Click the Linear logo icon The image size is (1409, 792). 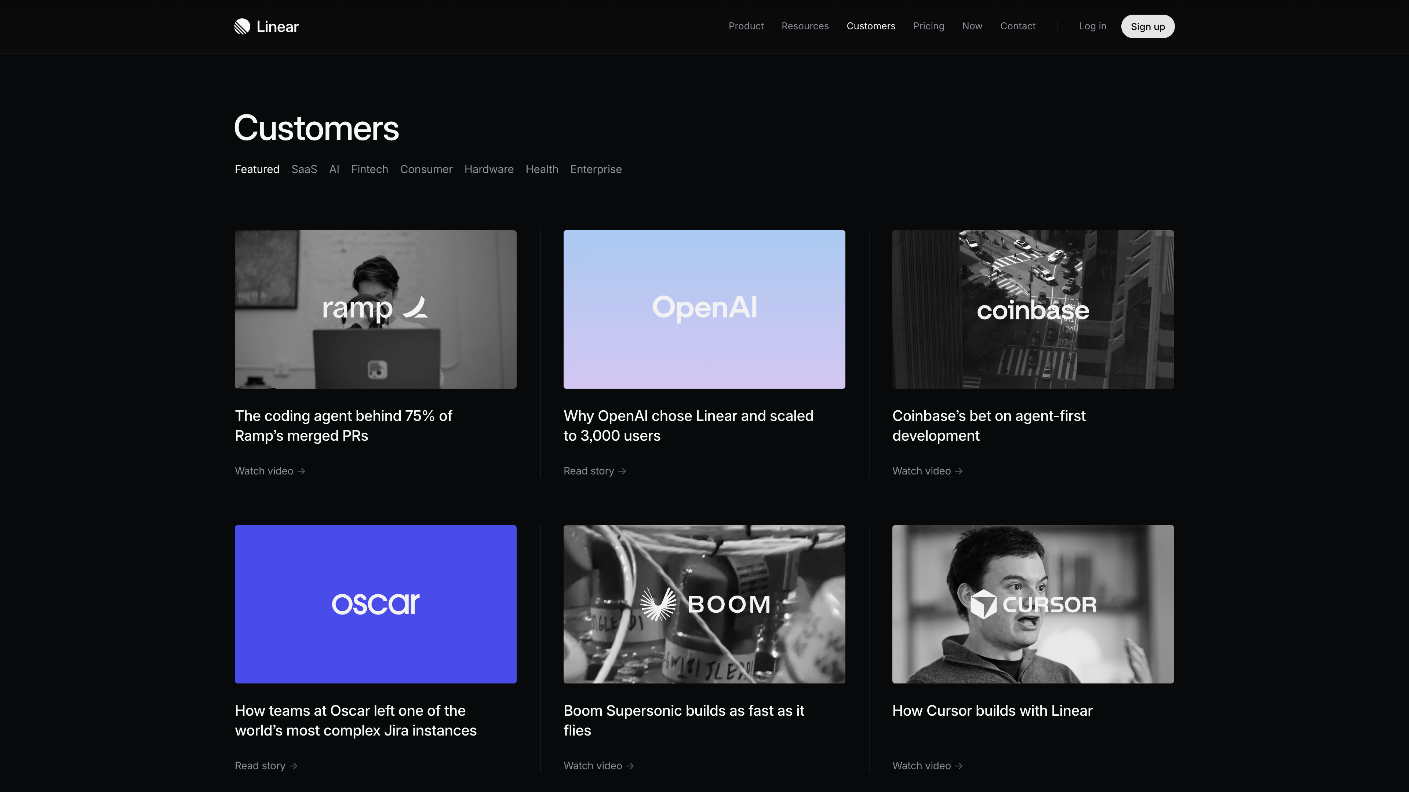tap(242, 26)
